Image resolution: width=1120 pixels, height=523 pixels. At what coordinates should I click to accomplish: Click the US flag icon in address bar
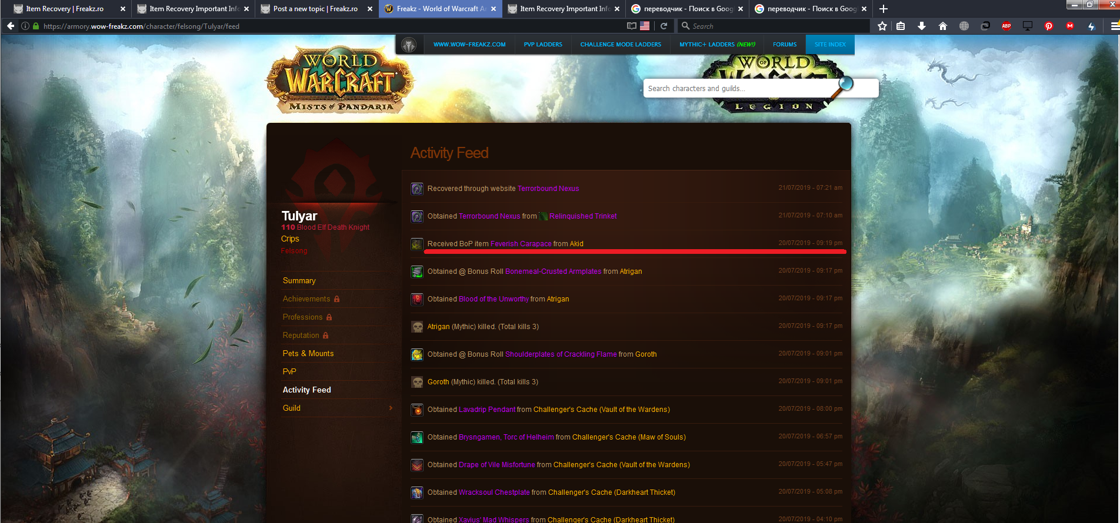coord(645,26)
